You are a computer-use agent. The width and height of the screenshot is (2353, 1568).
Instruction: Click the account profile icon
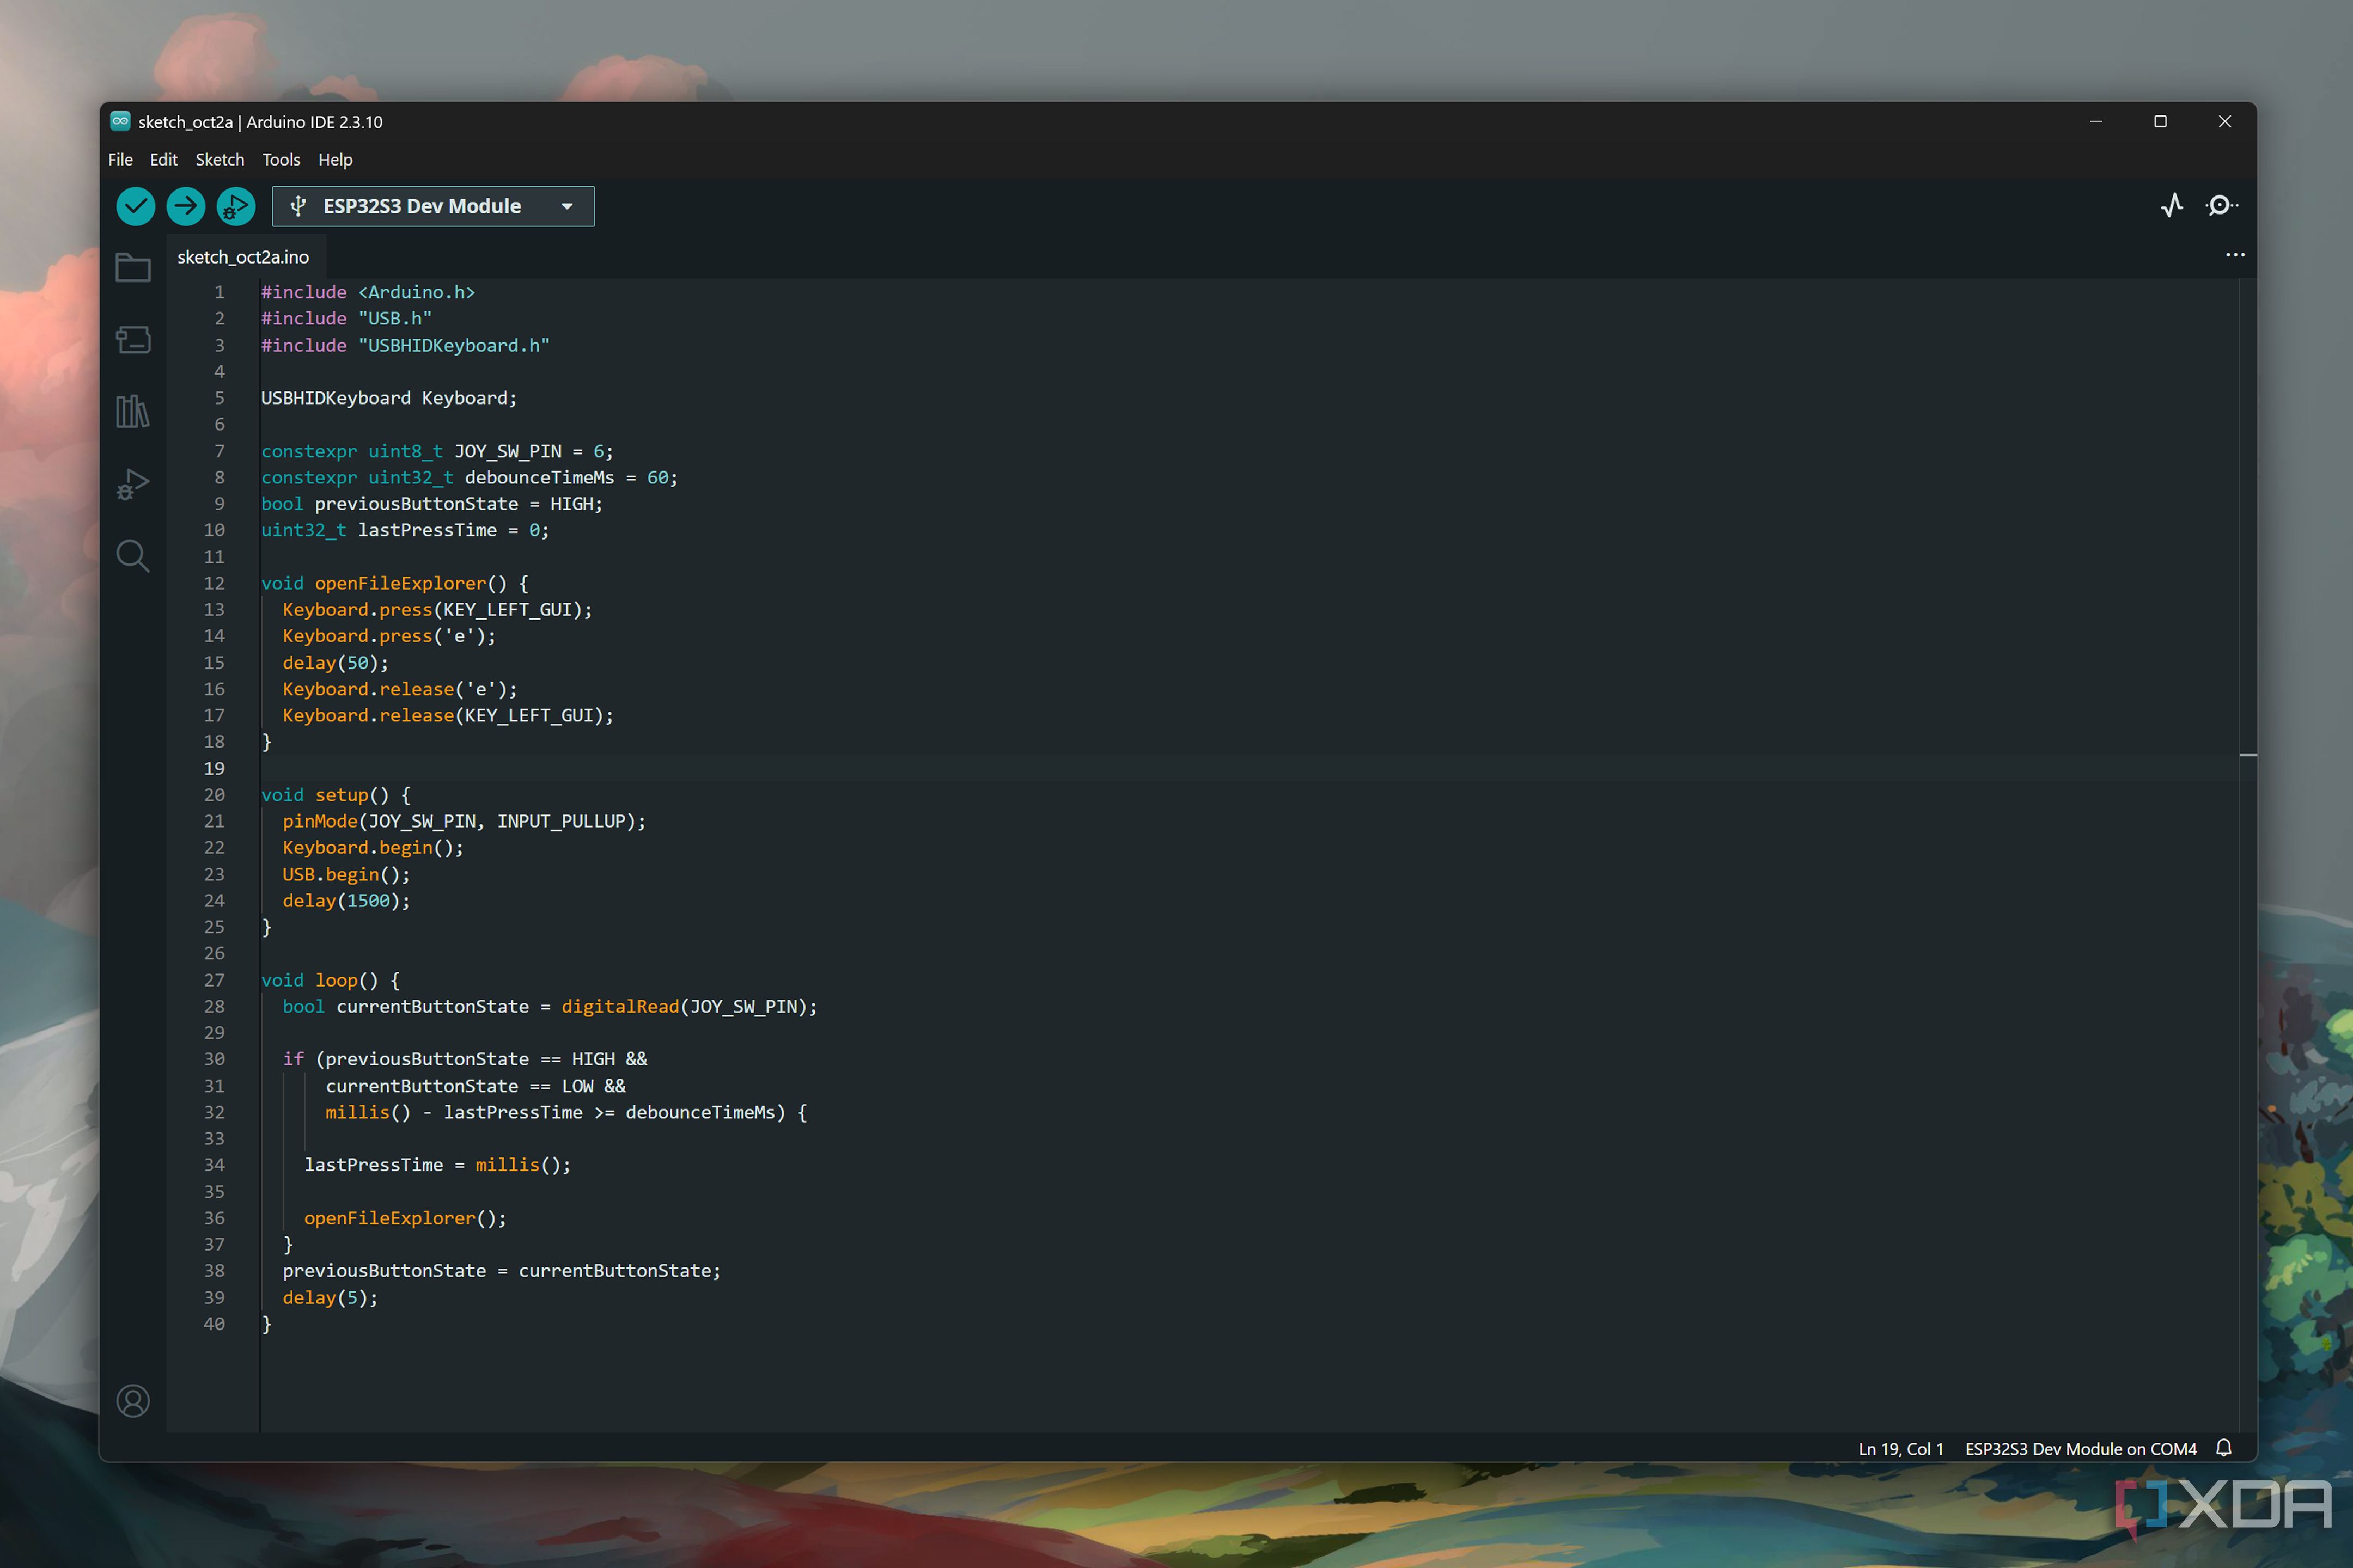point(133,1401)
